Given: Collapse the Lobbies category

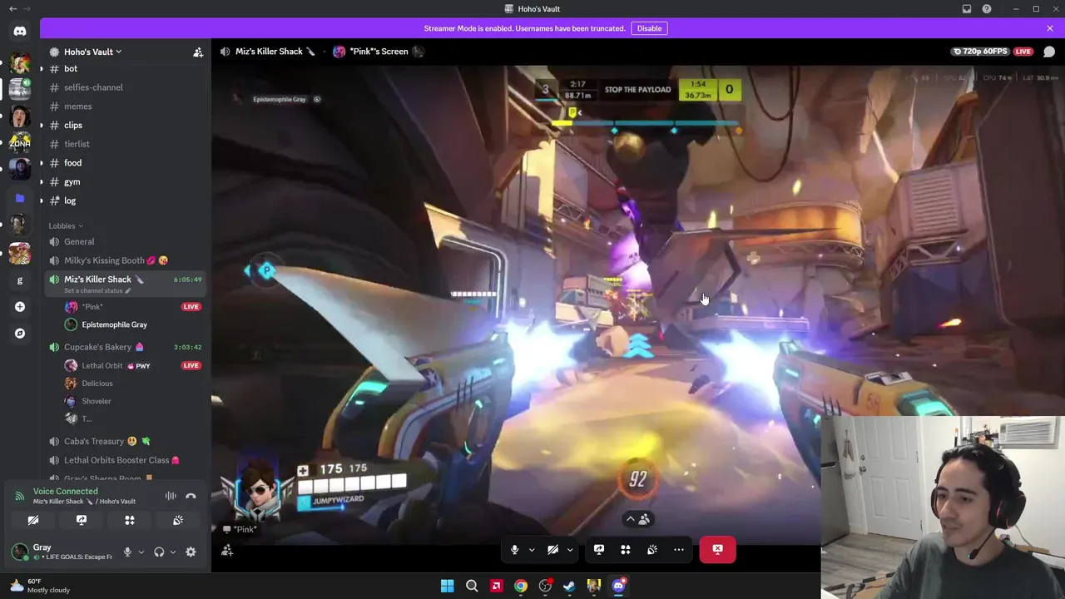Looking at the screenshot, I should (x=66, y=225).
